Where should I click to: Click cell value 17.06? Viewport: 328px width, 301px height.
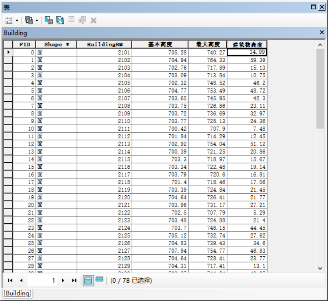[247, 182]
